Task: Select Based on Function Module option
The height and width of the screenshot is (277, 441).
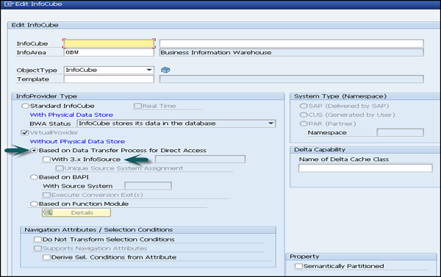Action: pyautogui.click(x=34, y=204)
